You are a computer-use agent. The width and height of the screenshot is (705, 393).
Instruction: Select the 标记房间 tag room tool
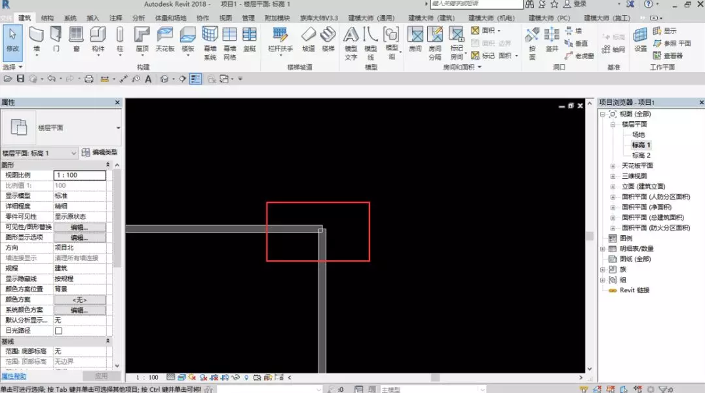457,43
